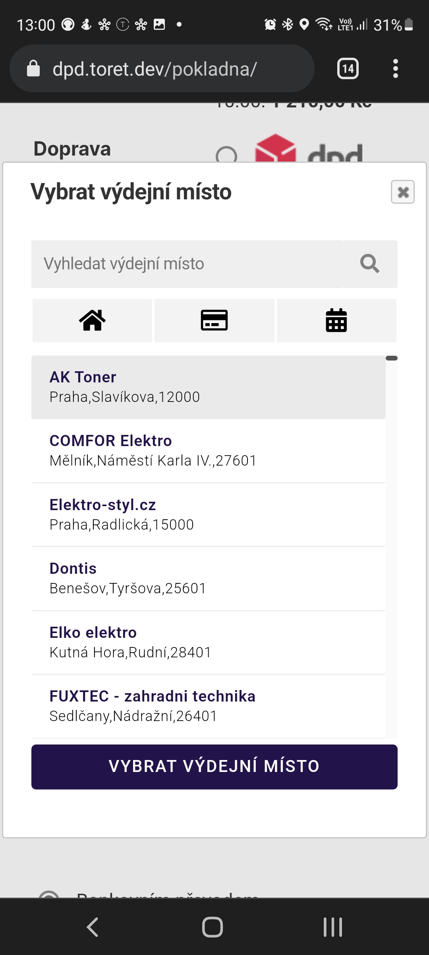Image resolution: width=429 pixels, height=955 pixels.
Task: Tap the Android home navigation button
Action: 213,927
